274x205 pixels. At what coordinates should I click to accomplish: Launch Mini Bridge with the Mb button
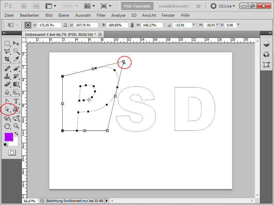(x=36, y=6)
